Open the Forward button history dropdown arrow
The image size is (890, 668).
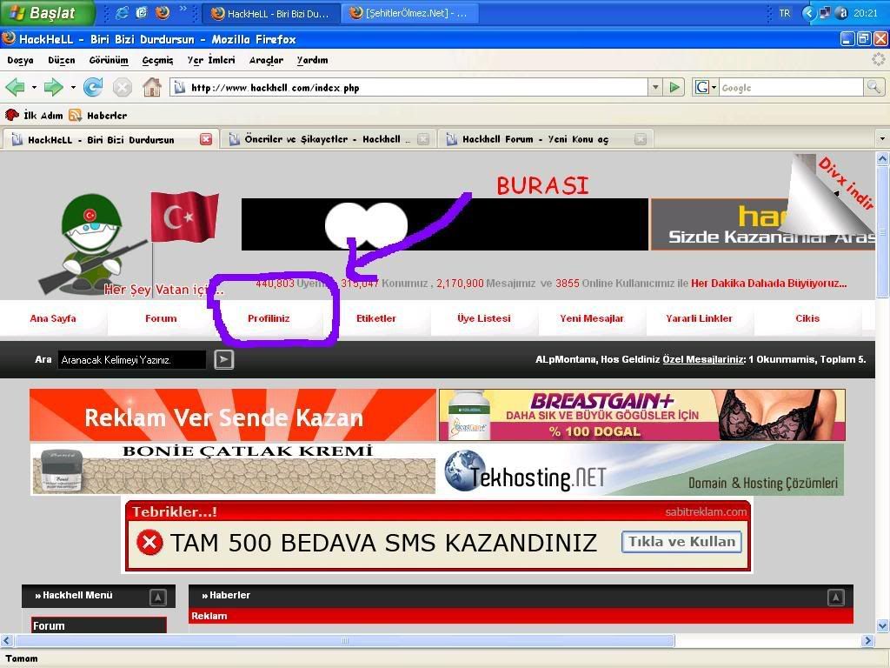[73, 88]
